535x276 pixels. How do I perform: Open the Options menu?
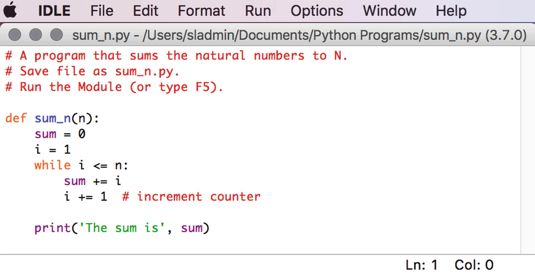(x=317, y=11)
